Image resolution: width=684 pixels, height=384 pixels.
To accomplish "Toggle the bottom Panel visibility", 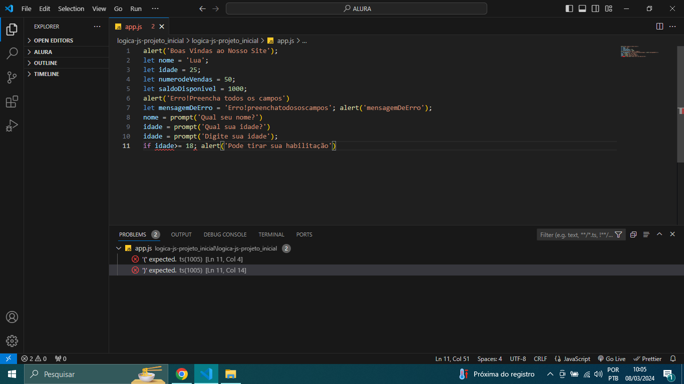I will coord(582,8).
